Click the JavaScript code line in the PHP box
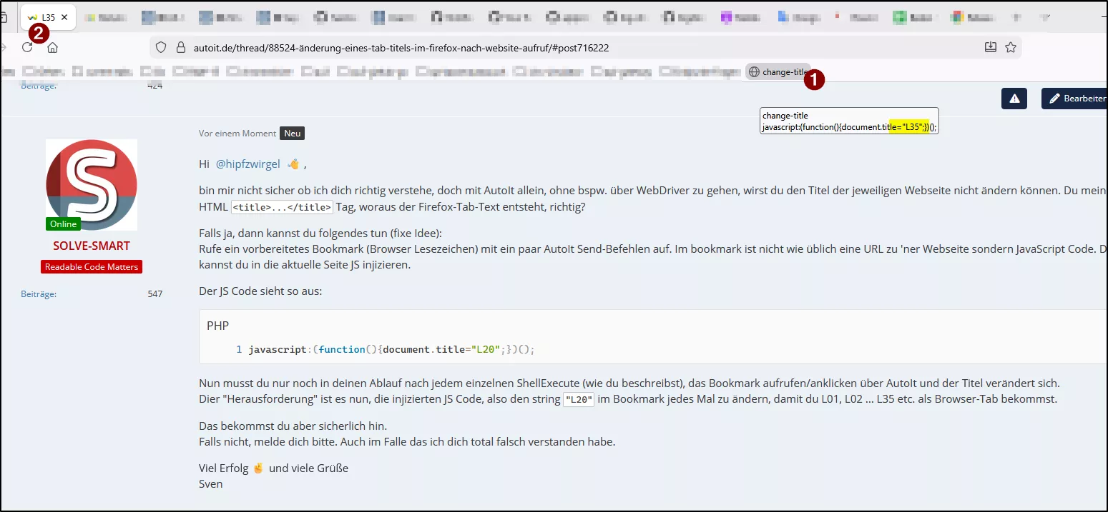 391,350
